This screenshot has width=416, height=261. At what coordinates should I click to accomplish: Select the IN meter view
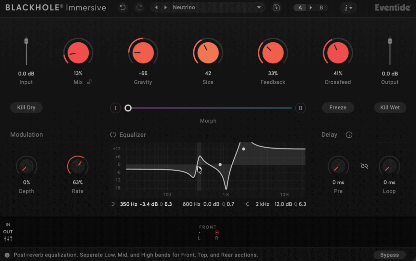[8, 225]
